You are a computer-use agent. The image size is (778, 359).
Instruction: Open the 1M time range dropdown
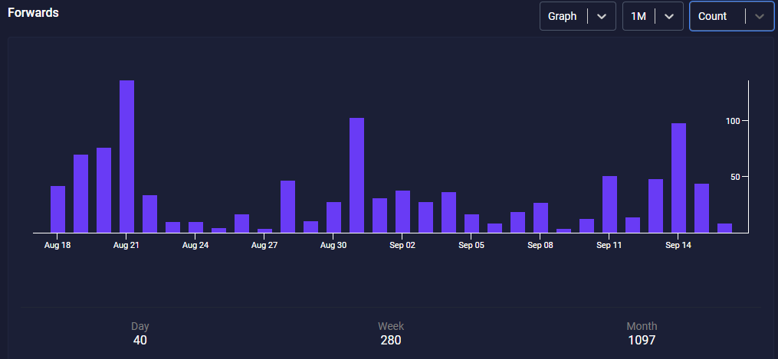coord(652,16)
